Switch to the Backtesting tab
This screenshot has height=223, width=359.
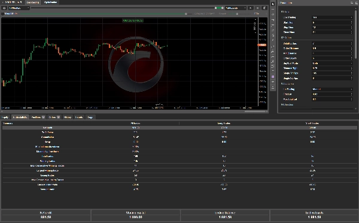pyautogui.click(x=33, y=2)
